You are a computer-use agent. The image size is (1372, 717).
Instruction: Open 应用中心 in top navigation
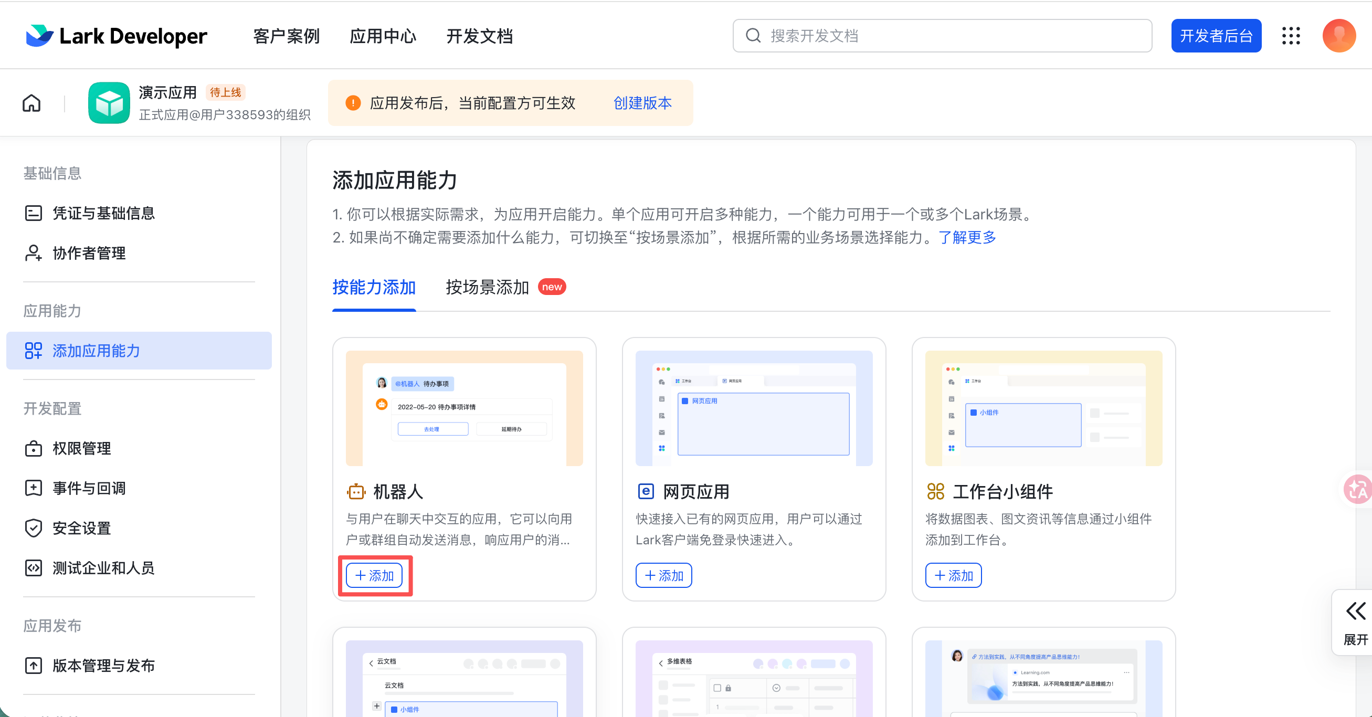(383, 36)
